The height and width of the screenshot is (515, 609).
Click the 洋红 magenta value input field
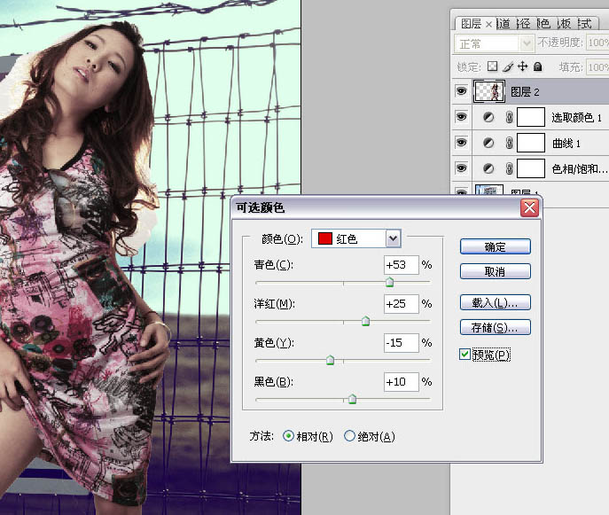401,304
